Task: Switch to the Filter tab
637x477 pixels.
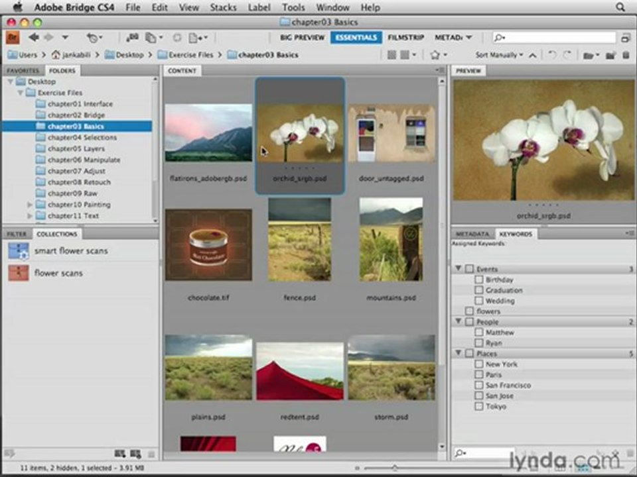Action: [x=17, y=234]
